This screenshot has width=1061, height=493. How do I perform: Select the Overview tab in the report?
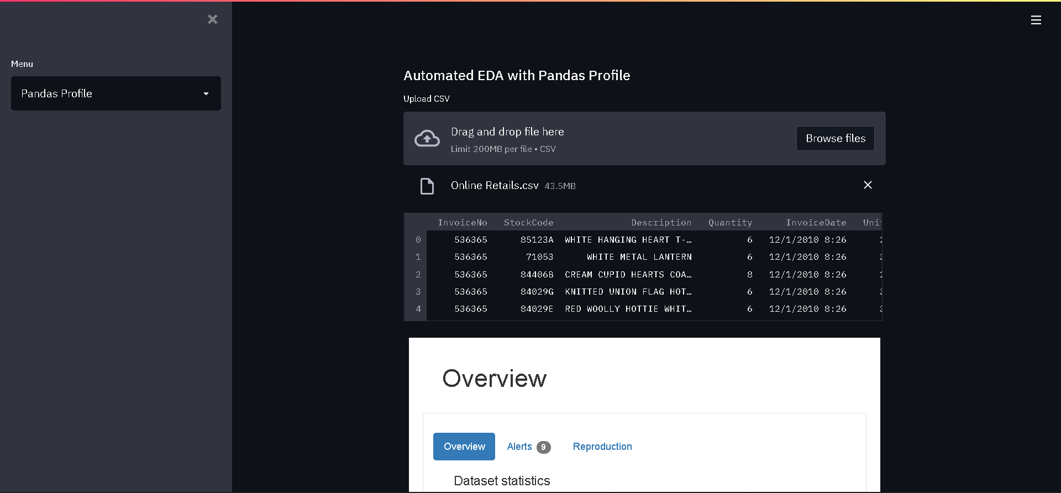[464, 447]
